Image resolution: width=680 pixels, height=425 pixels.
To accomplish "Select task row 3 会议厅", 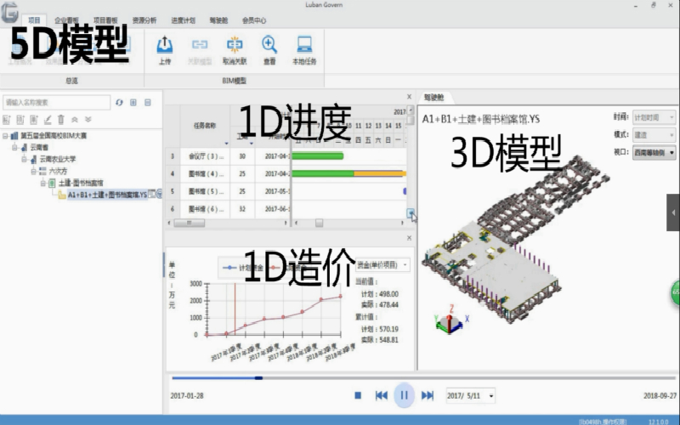I will (x=228, y=156).
